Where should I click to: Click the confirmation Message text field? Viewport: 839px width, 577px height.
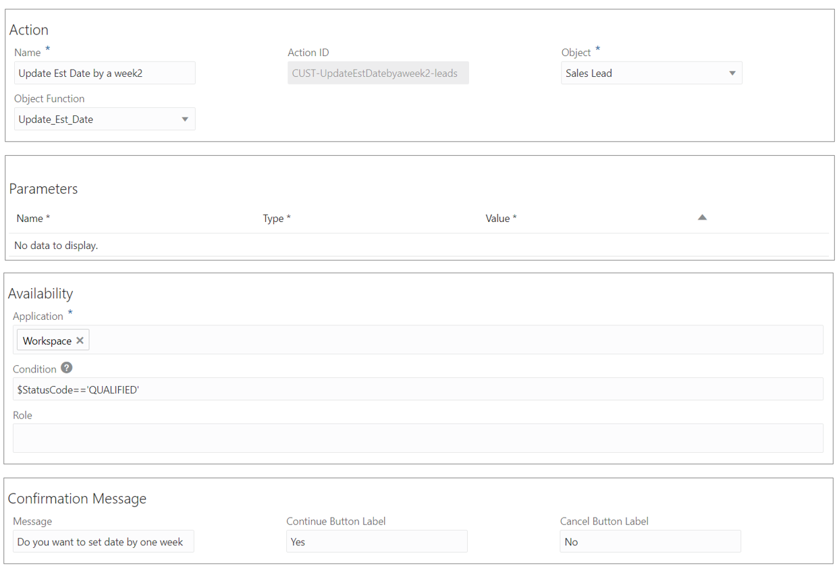point(103,542)
